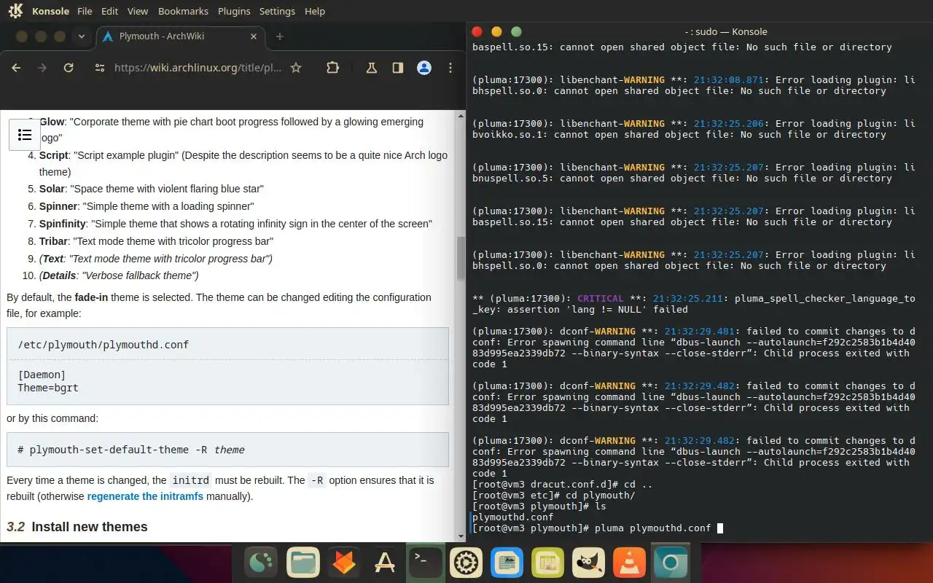Go back in Chrome browser

click(x=16, y=68)
